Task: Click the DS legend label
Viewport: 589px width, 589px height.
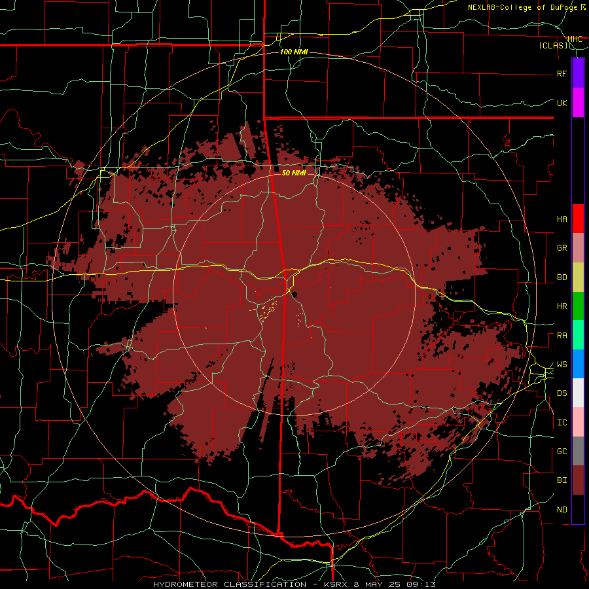Action: (x=562, y=393)
